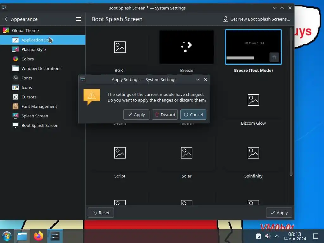Open the Colors settings page
This screenshot has width=324, height=243.
[x=43, y=59]
